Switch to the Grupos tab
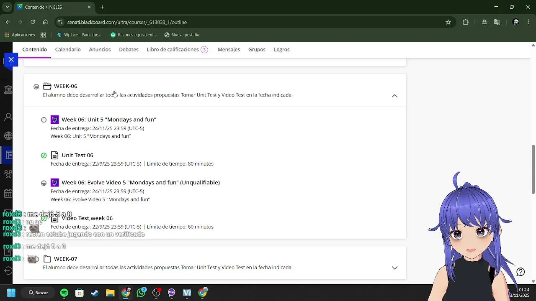The image size is (536, 301). [257, 49]
